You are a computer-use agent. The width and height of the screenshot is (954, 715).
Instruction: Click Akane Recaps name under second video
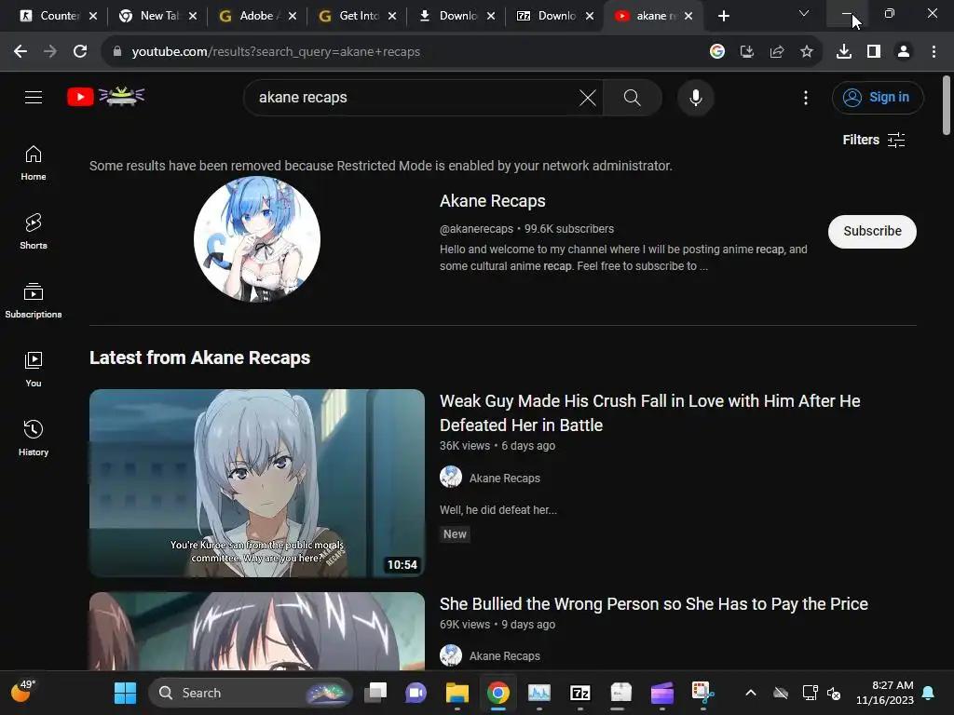click(x=504, y=656)
